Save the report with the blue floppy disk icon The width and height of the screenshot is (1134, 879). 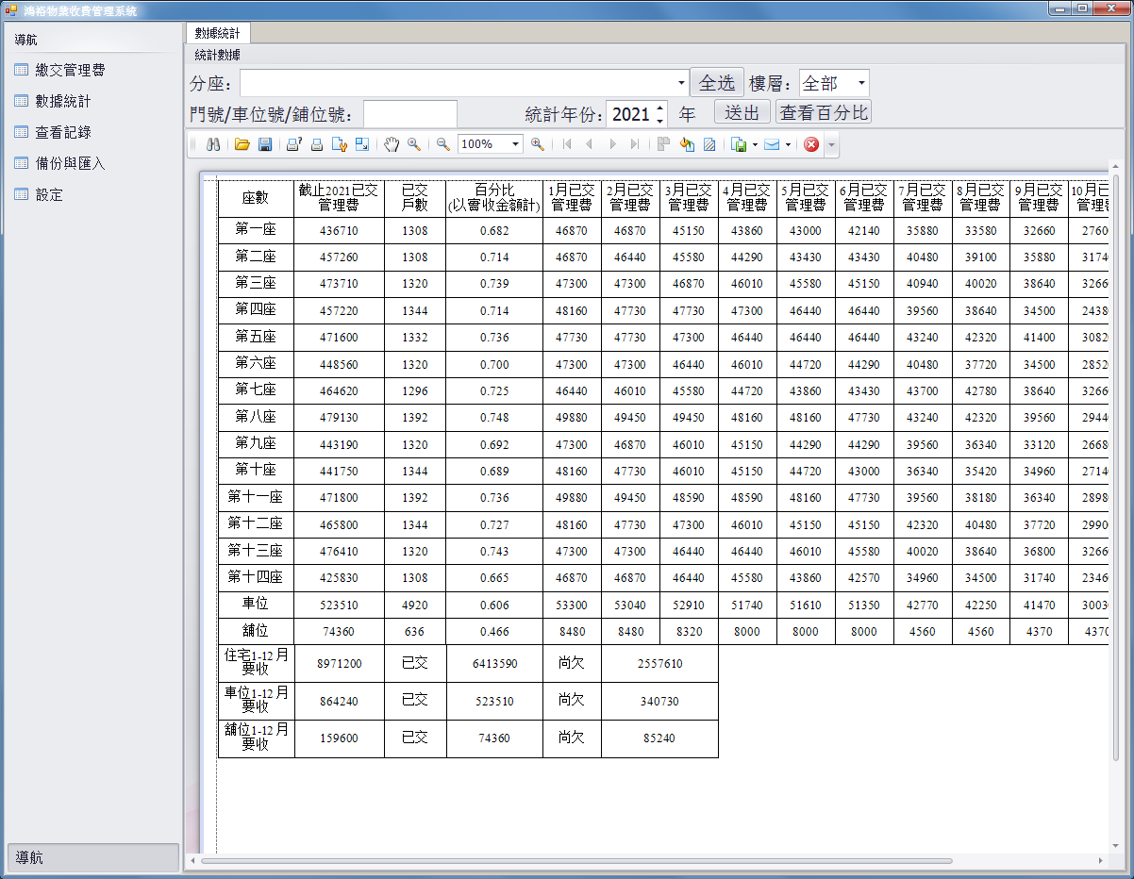[265, 144]
